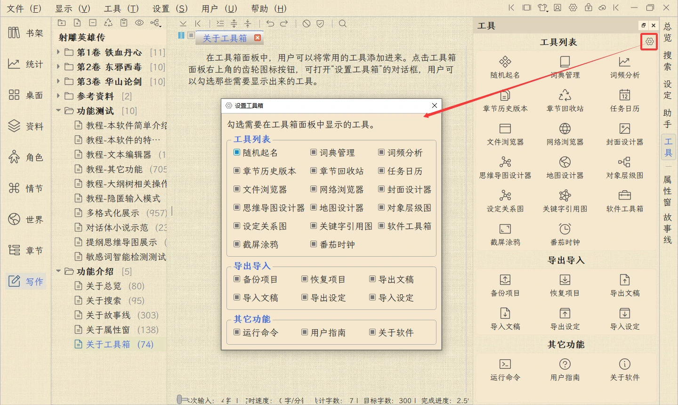Toggle the 导出文稿 checkbox in the dialog
Viewport: 678px width, 405px height.
pos(372,279)
